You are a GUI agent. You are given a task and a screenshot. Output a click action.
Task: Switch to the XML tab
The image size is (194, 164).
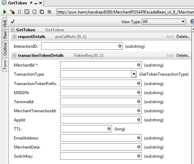click(5, 24)
